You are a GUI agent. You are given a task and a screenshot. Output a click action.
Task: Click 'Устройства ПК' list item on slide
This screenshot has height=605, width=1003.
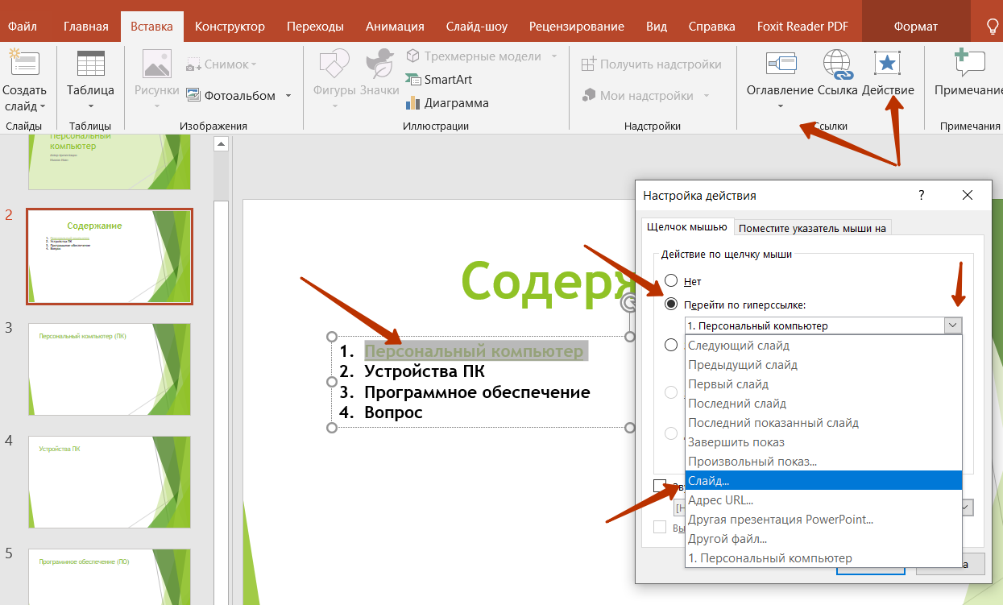tap(425, 371)
